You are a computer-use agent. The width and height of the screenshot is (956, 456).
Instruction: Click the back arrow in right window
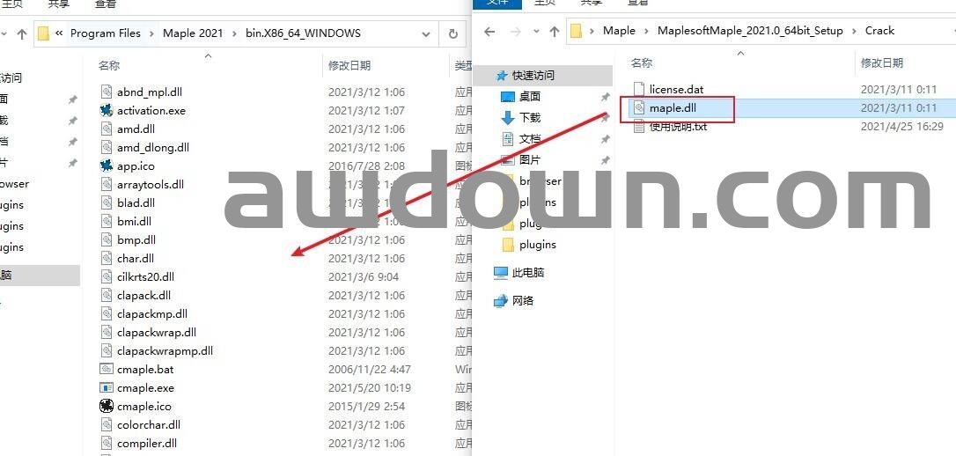pyautogui.click(x=490, y=32)
